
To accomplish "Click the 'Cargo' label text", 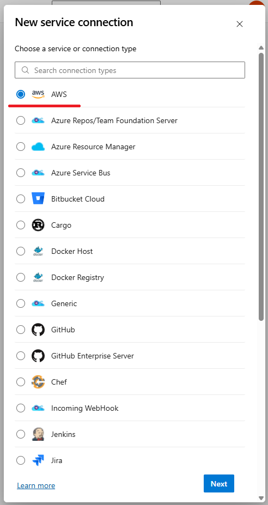I will pyautogui.click(x=61, y=225).
